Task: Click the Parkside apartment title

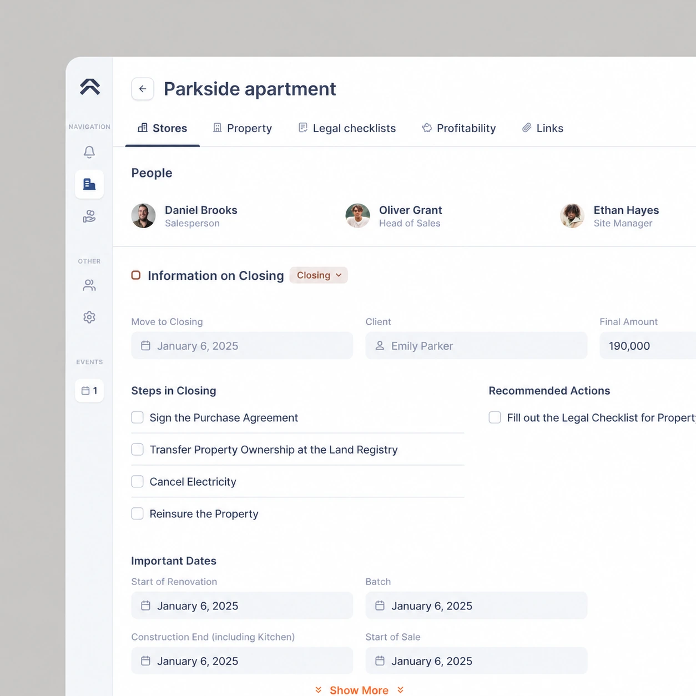Action: click(x=250, y=89)
